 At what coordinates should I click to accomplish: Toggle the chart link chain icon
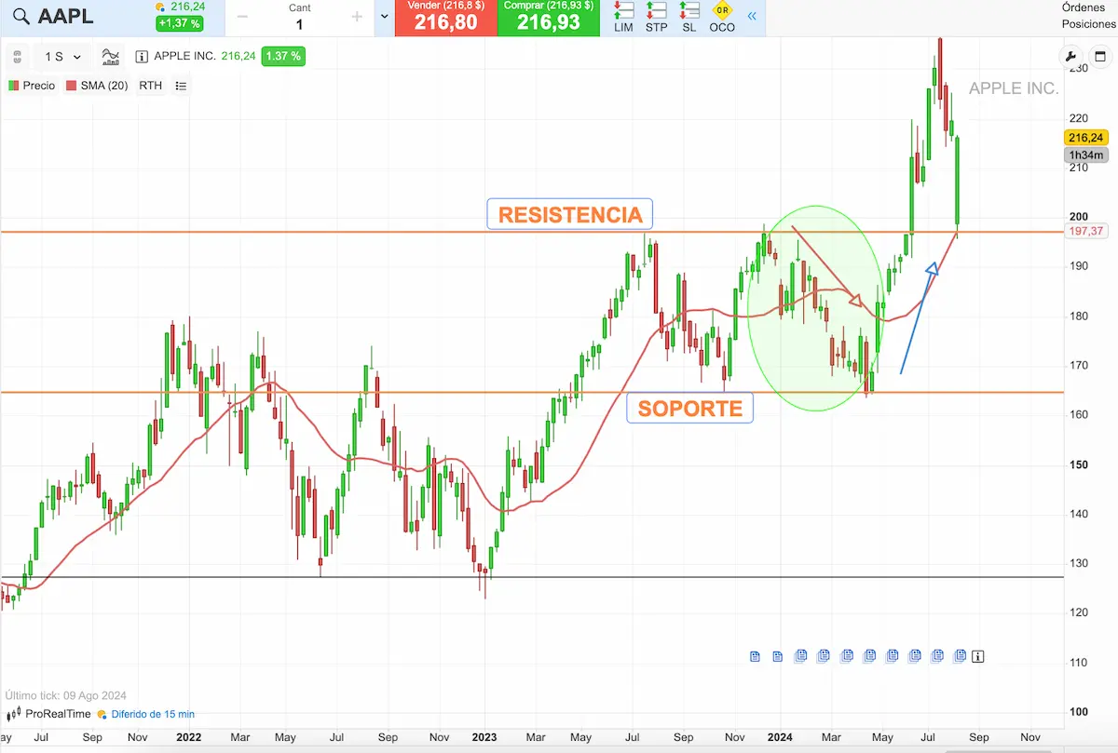click(18, 57)
